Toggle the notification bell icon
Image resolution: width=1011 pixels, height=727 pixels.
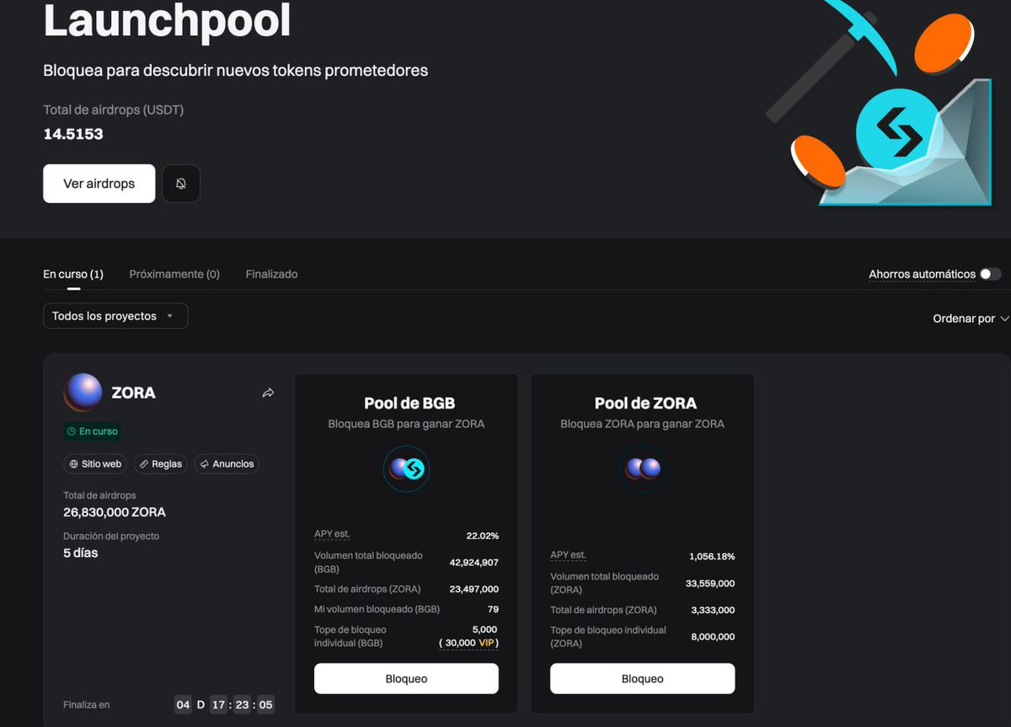pos(181,184)
